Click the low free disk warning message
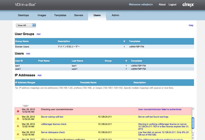Viewport: 205px width, 140px height. (163, 133)
